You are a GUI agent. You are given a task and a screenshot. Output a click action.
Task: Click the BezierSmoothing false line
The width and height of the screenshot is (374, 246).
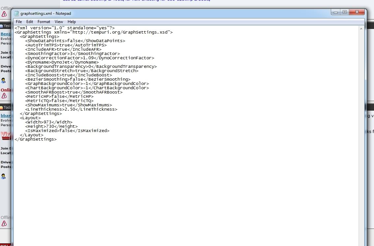78,79
